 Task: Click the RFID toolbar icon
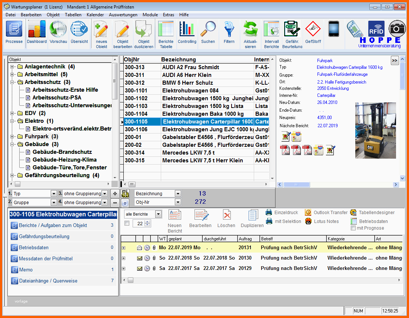point(376,29)
